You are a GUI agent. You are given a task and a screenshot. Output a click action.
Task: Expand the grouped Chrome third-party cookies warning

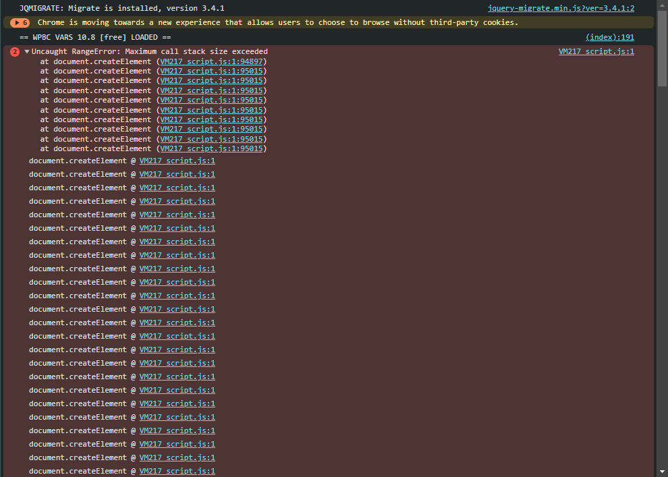(16, 23)
